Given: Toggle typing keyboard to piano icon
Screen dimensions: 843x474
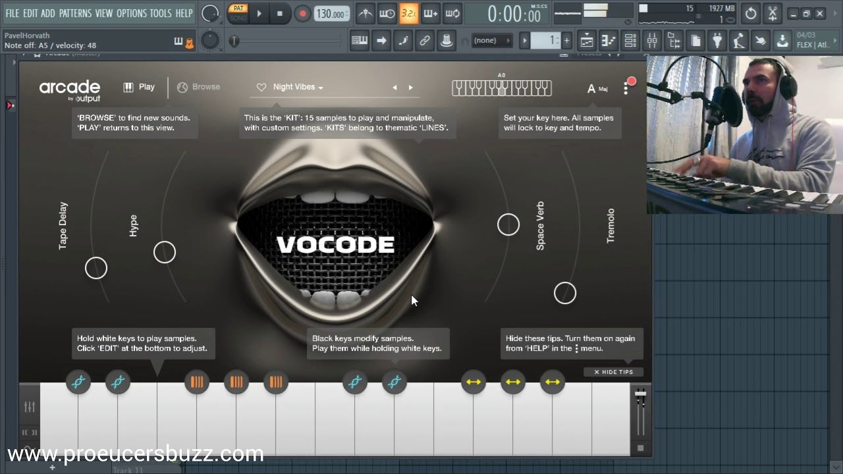Looking at the screenshot, I should pyautogui.click(x=360, y=41).
